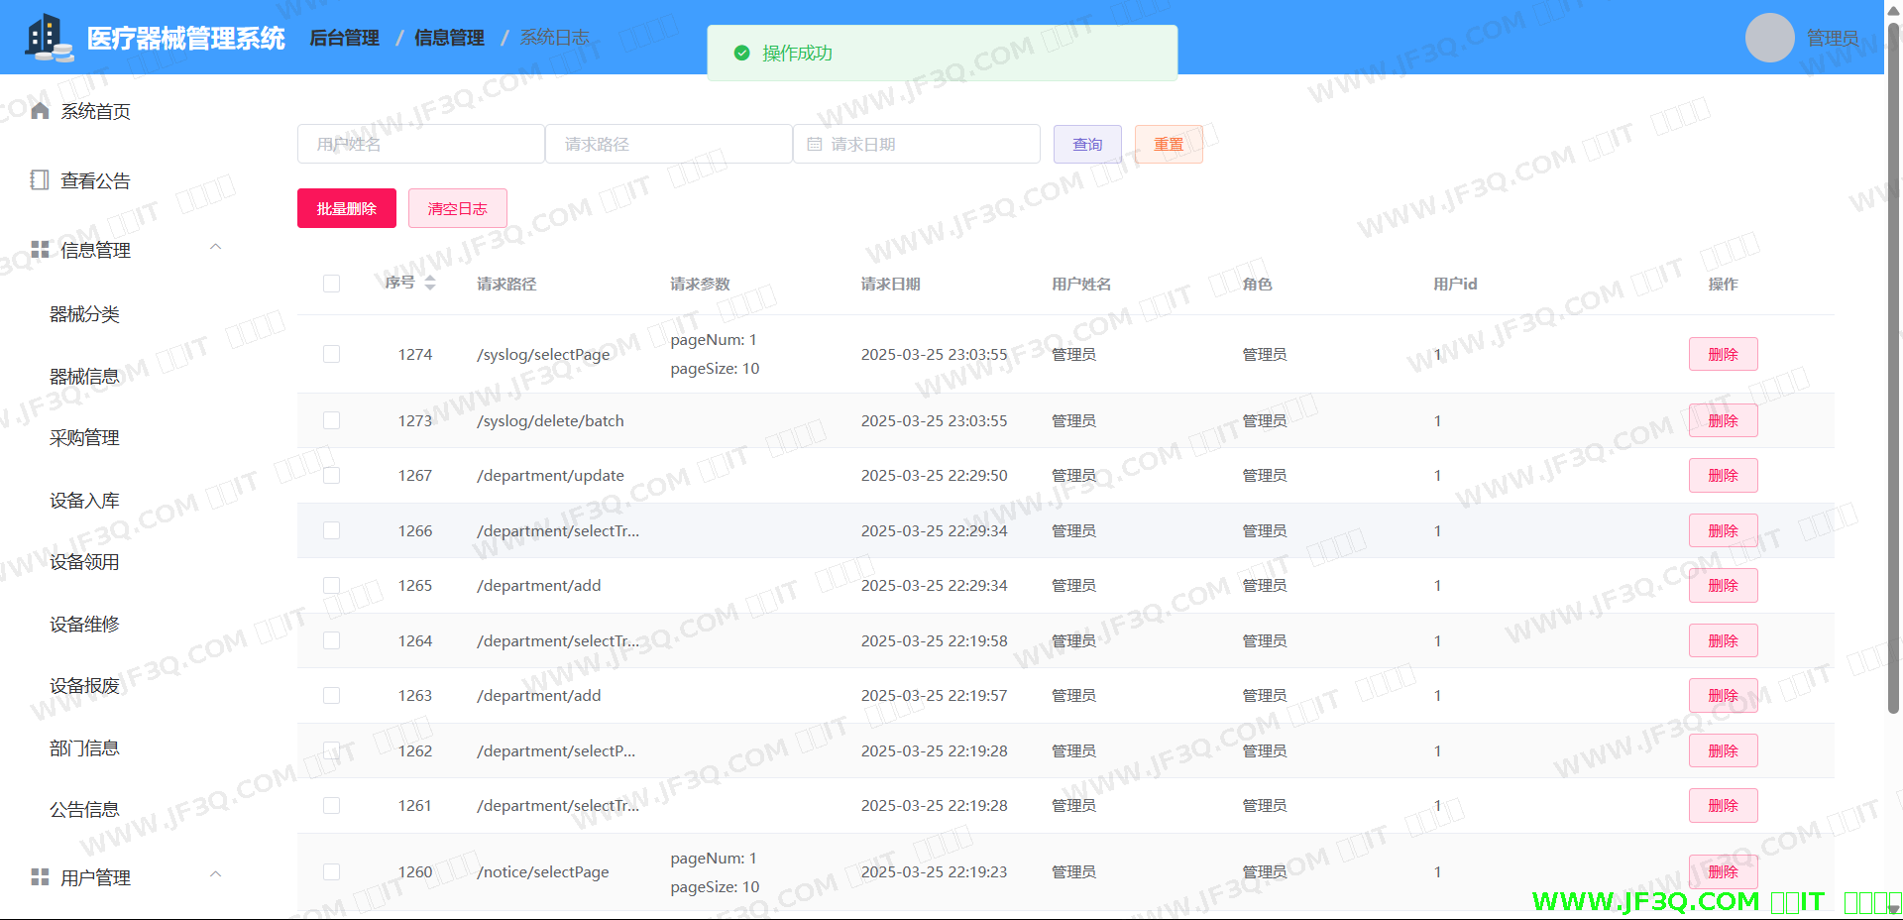This screenshot has width=1903, height=920.
Task: Toggle the select-all checkbox in table header
Action: (x=331, y=285)
